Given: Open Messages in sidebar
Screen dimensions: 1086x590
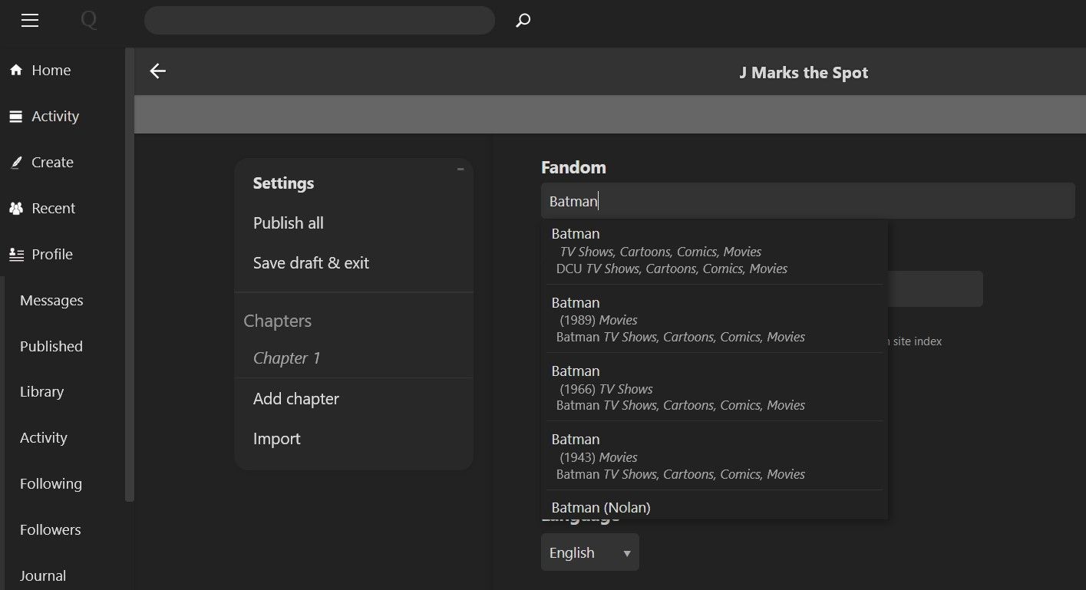Looking at the screenshot, I should [x=51, y=300].
